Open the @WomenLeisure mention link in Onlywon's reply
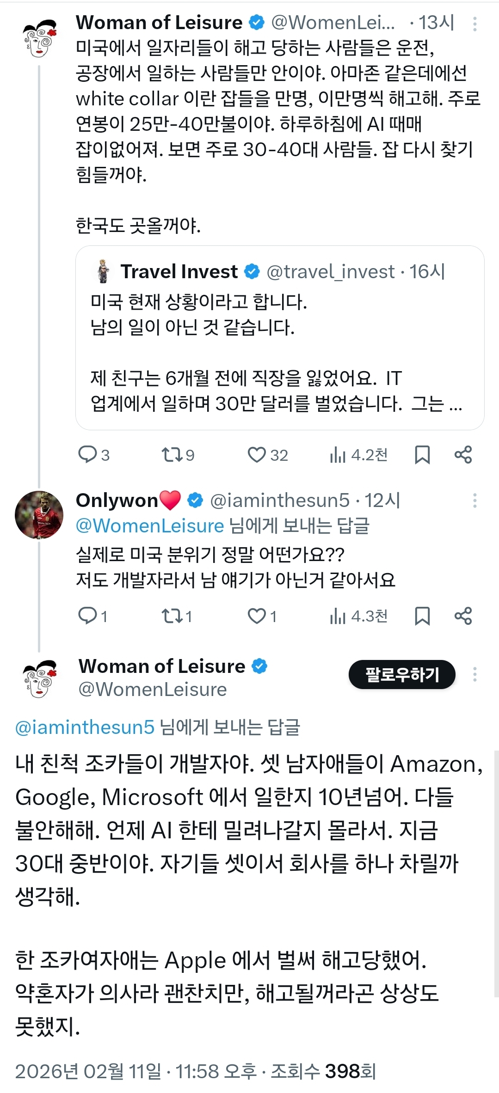Viewport: 499px width, 1093px height. pos(150,526)
